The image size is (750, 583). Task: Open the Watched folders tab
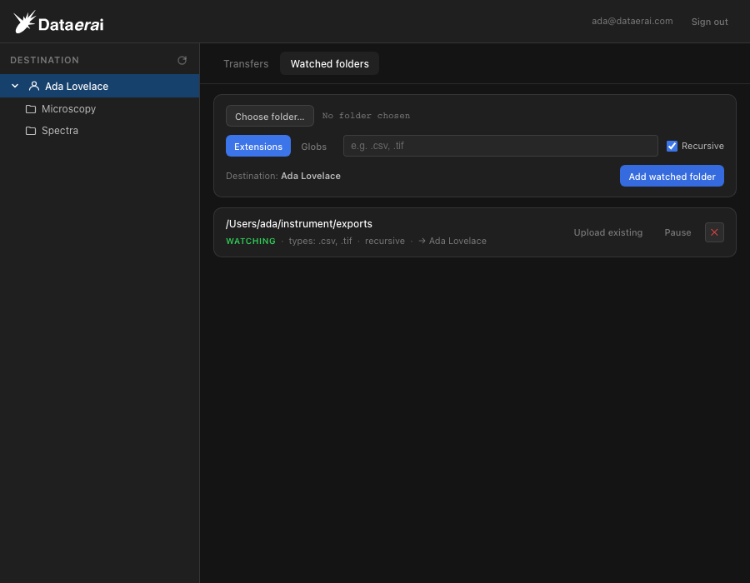point(329,63)
